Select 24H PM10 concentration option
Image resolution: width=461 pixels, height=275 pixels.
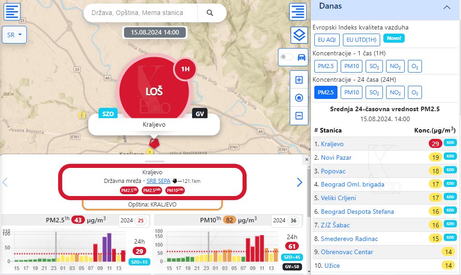pyautogui.click(x=352, y=93)
